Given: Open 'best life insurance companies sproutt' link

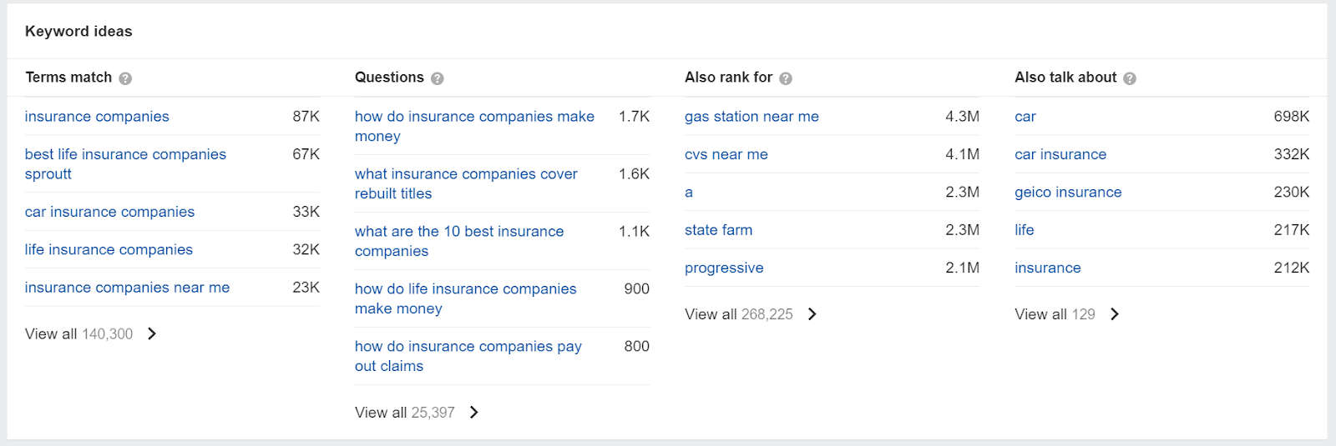Looking at the screenshot, I should pyautogui.click(x=125, y=164).
